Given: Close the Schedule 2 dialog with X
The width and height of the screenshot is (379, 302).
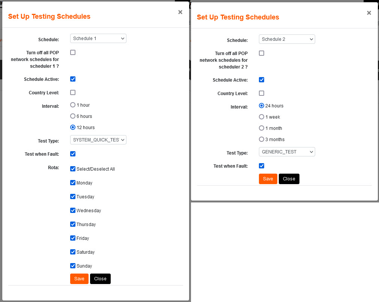Looking at the screenshot, I should (x=369, y=13).
